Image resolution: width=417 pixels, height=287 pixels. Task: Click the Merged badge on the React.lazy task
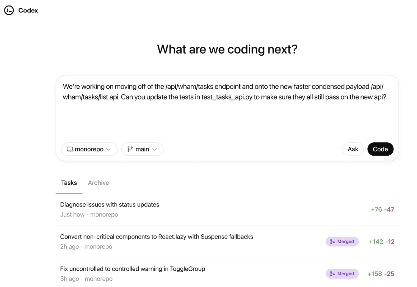point(342,241)
